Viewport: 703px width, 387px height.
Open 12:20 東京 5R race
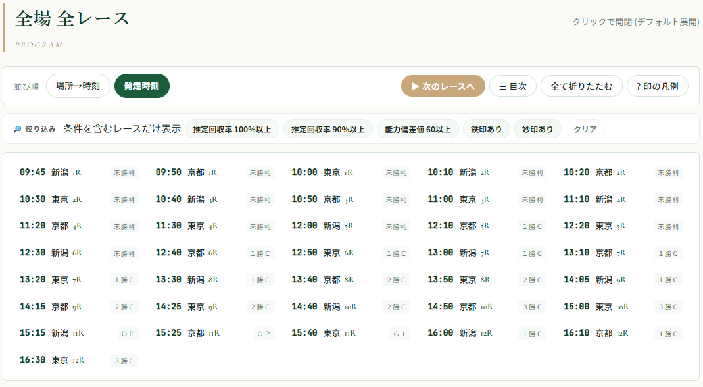[623, 226]
